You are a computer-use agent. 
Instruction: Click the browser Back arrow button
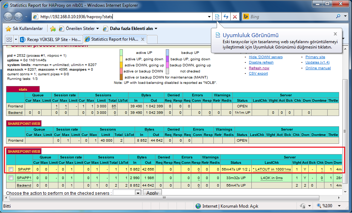(8, 16)
